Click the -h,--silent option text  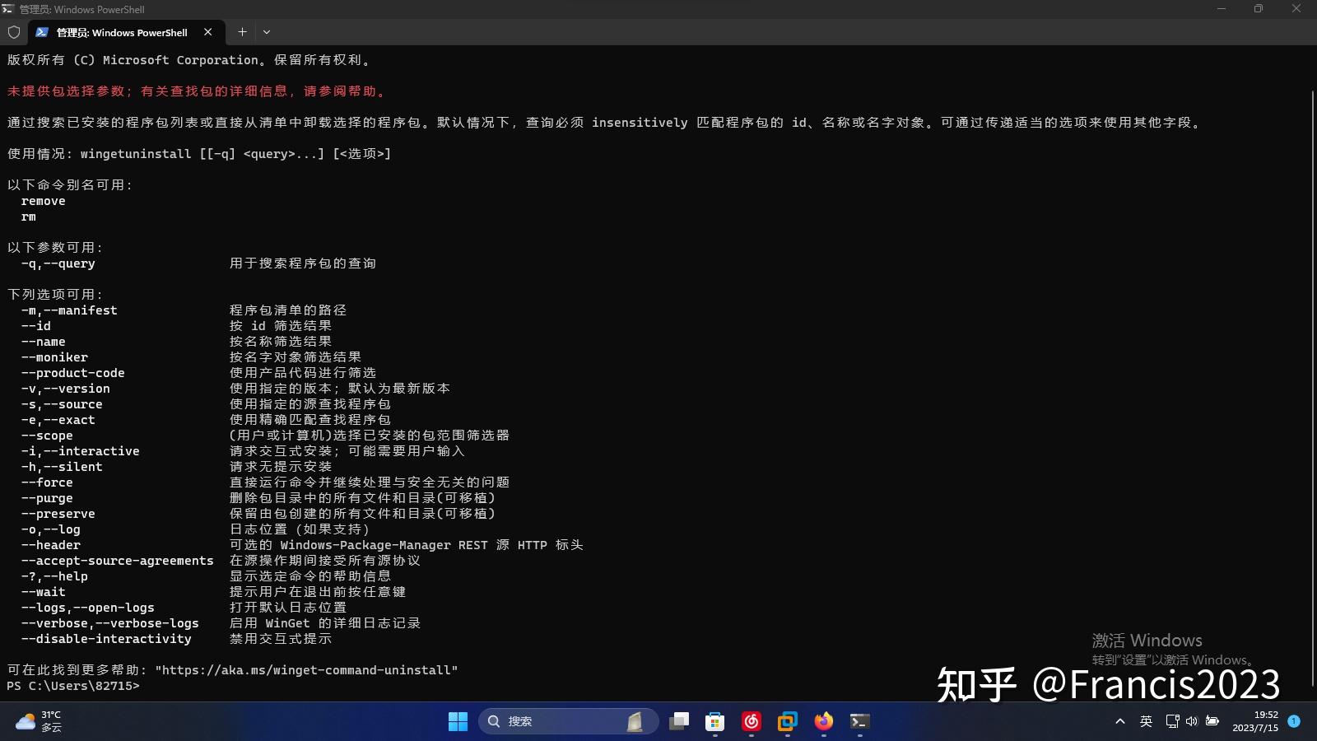62,467
